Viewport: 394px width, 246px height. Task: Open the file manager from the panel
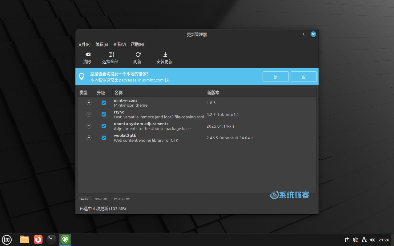(25, 239)
